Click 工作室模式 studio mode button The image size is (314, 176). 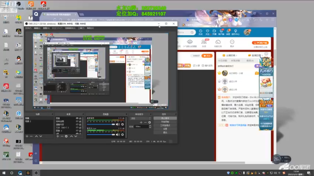[x=165, y=125]
